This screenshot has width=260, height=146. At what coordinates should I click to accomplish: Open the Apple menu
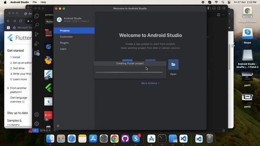click(5, 2)
